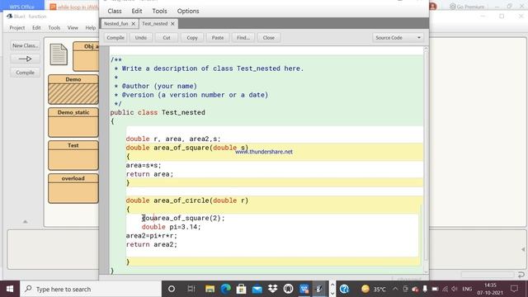The image size is (528, 297).
Task: Show hidden system tray icons
Action: tap(395, 289)
